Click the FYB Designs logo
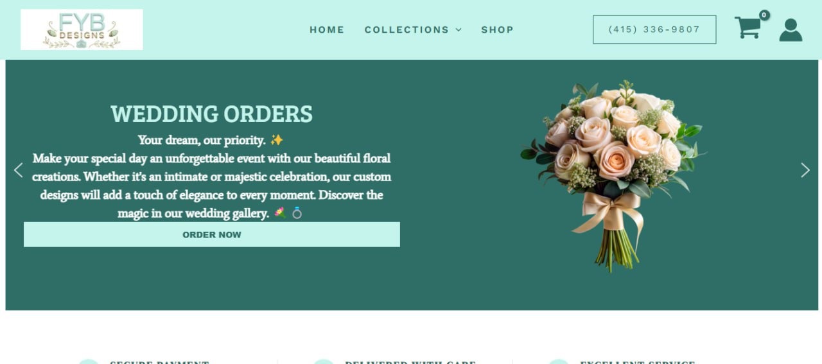This screenshot has height=364, width=822. (82, 30)
